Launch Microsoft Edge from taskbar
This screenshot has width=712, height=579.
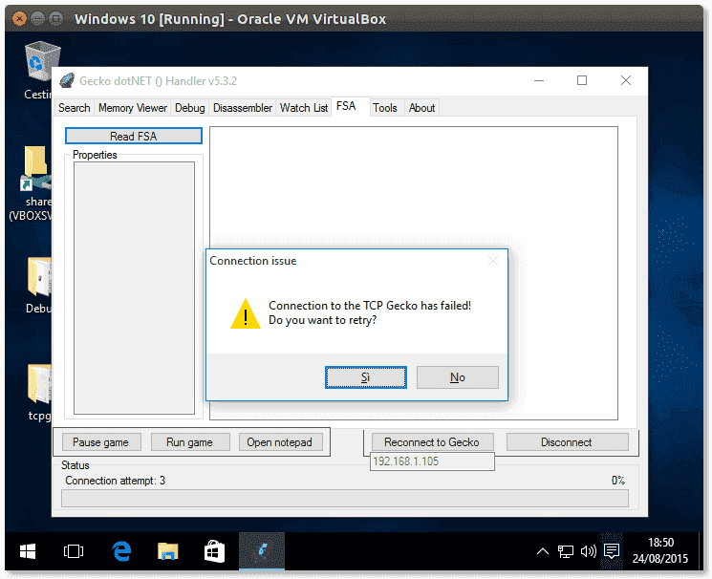[121, 551]
